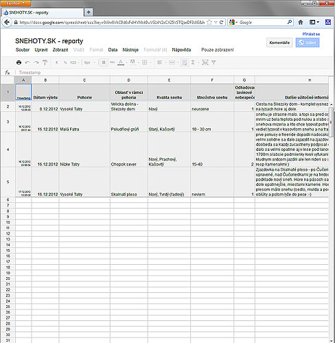The height and width of the screenshot is (343, 335).
Task: Select the paint format tool
Action: (x=45, y=62)
